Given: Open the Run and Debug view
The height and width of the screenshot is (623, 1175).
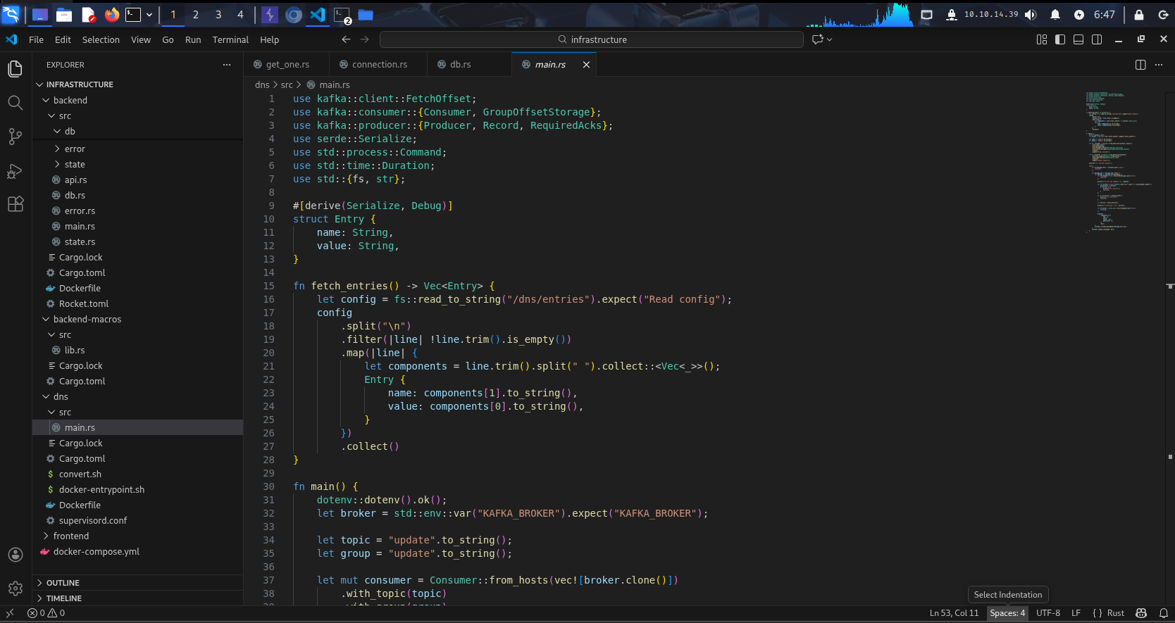Looking at the screenshot, I should (x=15, y=171).
